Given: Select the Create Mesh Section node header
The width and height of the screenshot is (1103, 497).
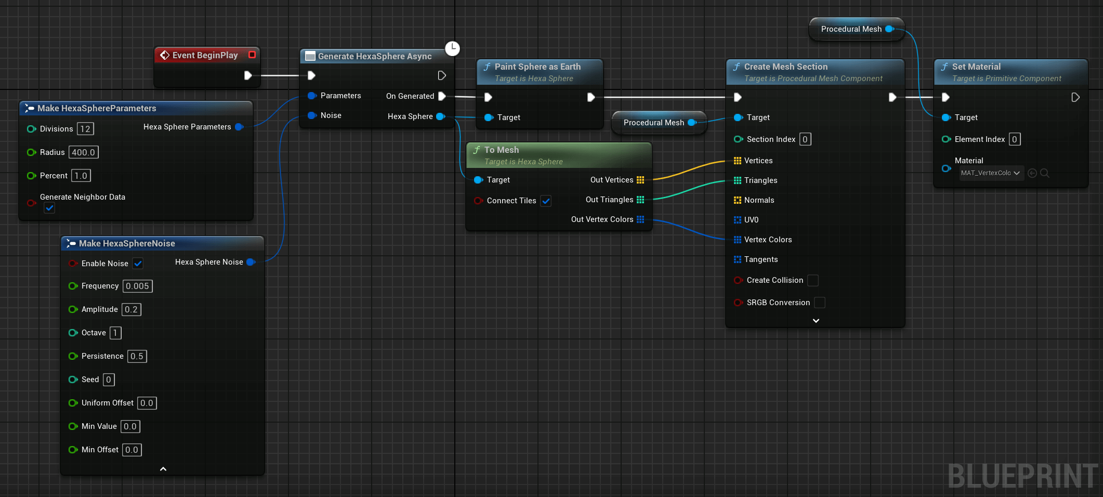Looking at the screenshot, I should pyautogui.click(x=815, y=72).
